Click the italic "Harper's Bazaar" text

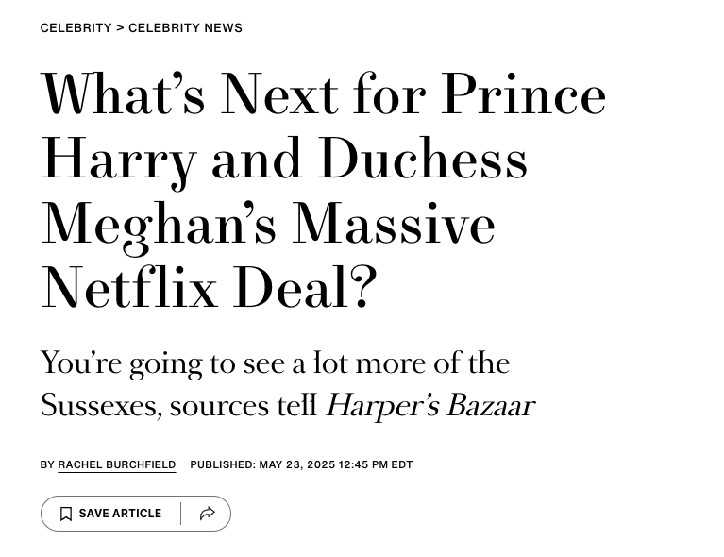coord(429,405)
